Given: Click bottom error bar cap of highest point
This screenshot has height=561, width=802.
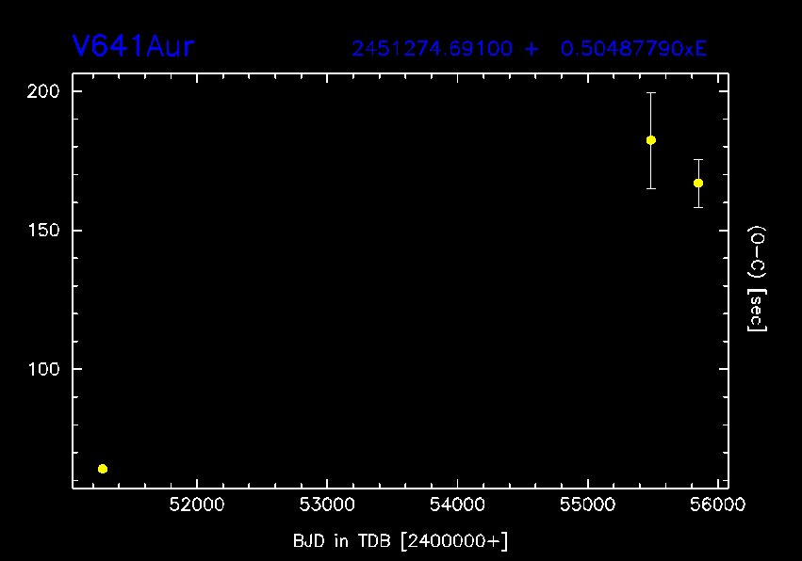Looking at the screenshot, I should 650,188.
